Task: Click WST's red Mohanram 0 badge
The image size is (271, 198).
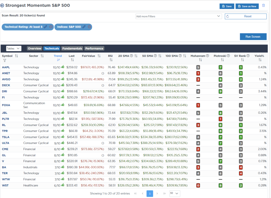Action: pos(198,186)
